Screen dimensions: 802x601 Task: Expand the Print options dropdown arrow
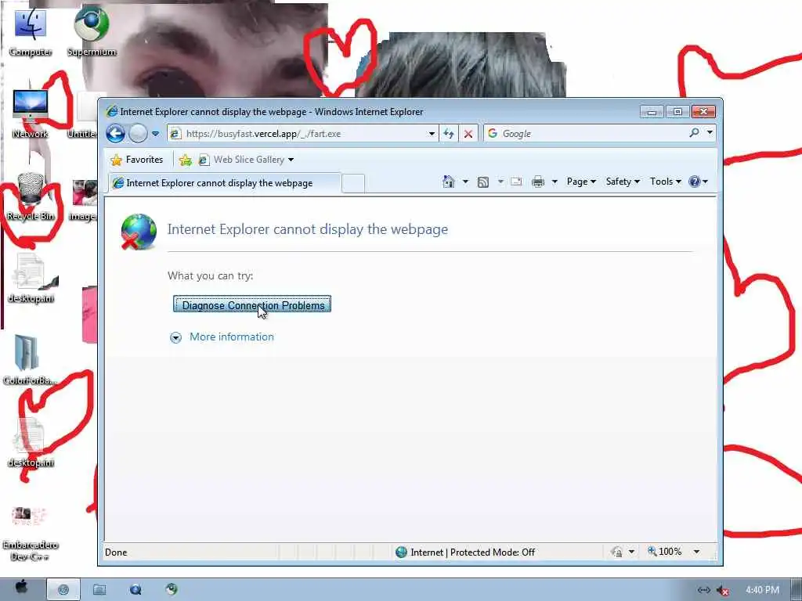pos(555,182)
